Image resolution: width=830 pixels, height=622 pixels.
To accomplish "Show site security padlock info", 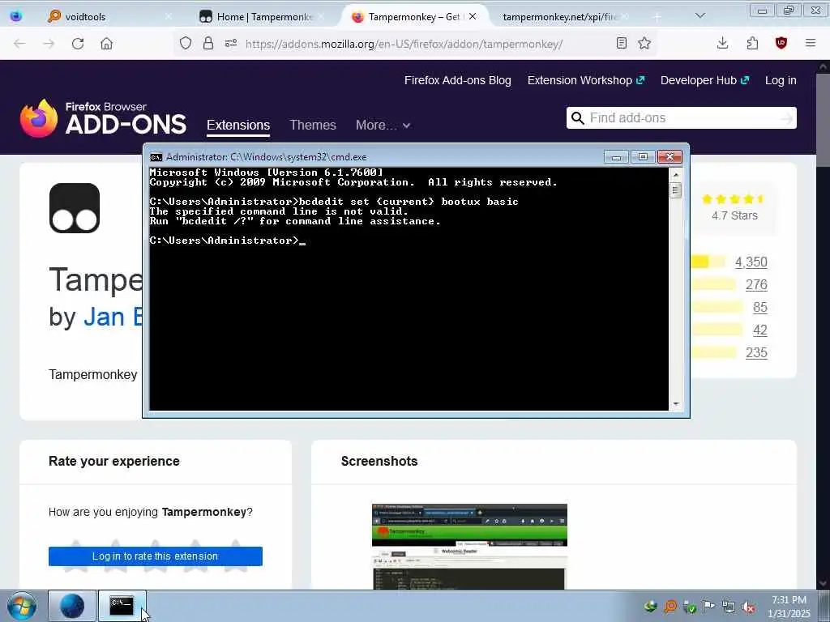I will coord(208,44).
